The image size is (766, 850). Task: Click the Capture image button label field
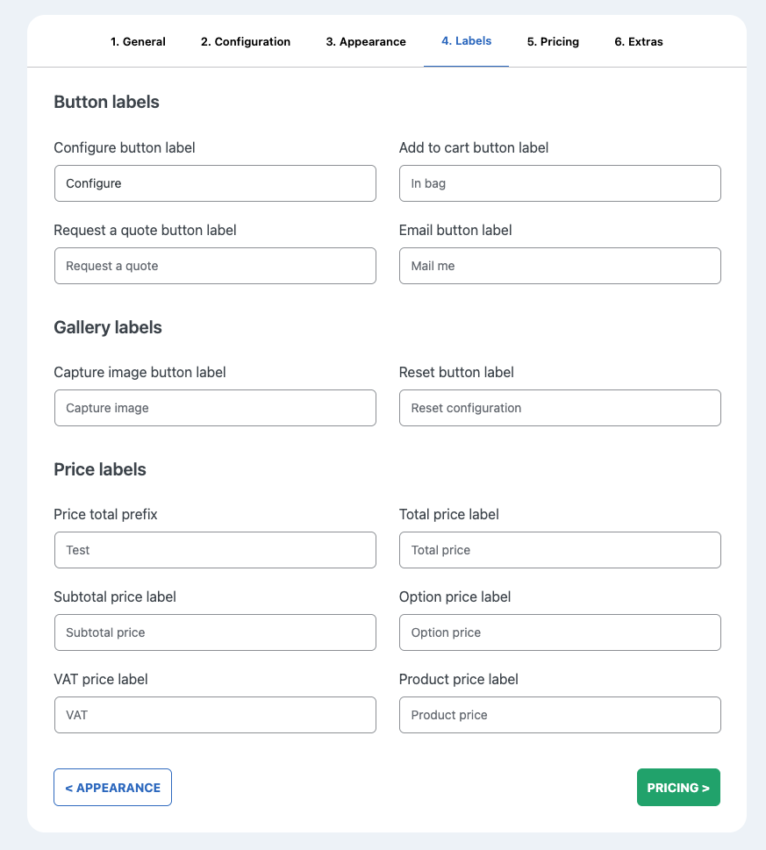pyautogui.click(x=215, y=408)
